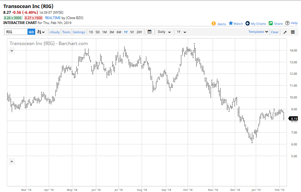Viewport: 301px width, 192px height.
Task: Click the symbol input field containing RIG
Action: [16, 32]
